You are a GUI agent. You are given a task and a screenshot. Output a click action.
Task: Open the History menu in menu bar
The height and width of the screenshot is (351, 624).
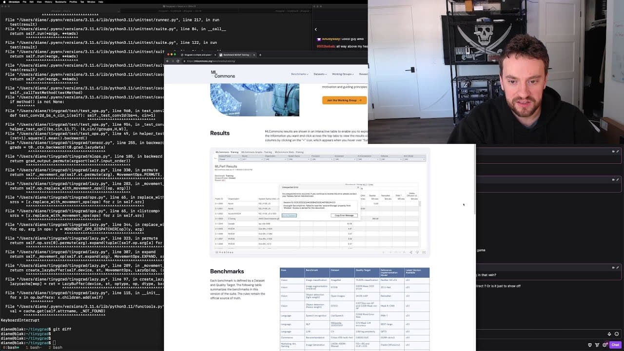[48, 2]
